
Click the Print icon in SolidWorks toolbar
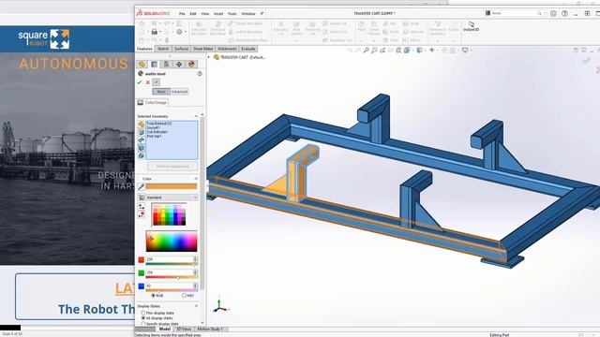pyautogui.click(x=154, y=32)
